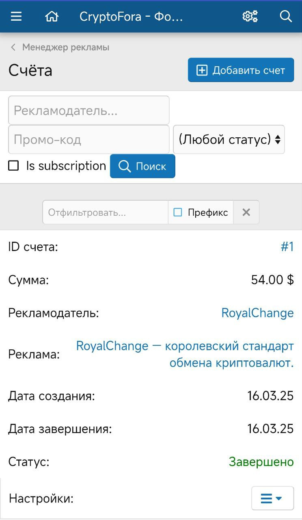Navigate to Менеджер рекламы breadcrumb

click(66, 48)
